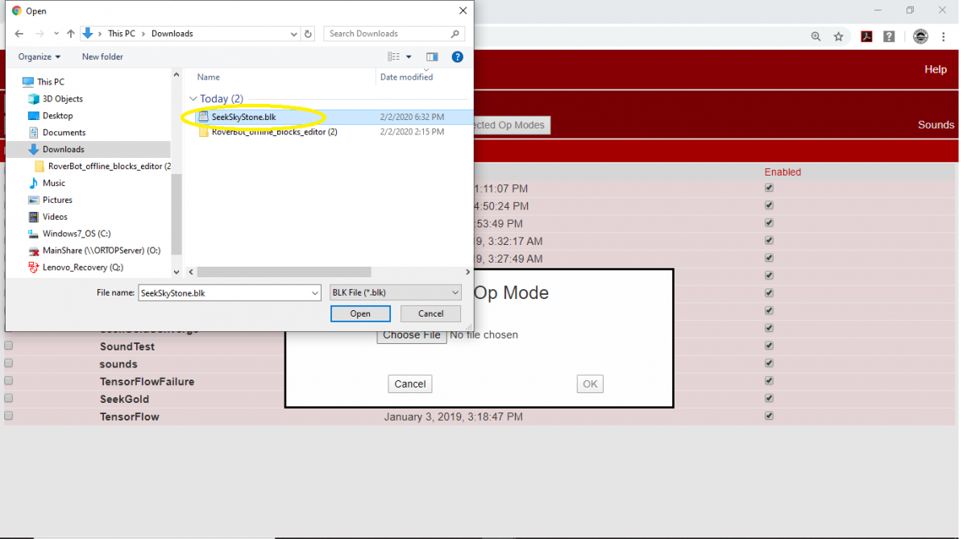967x539 pixels.
Task: Select Desktop in the navigation pane
Action: coord(50,115)
